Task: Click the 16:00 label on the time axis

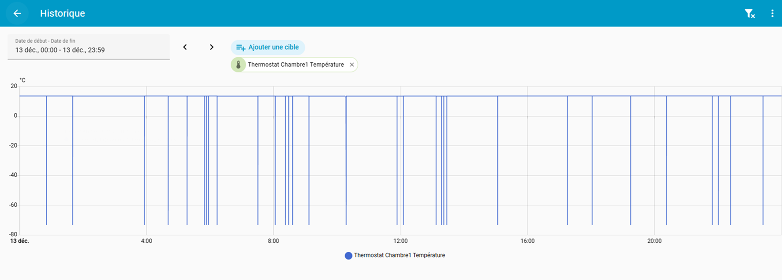Action: pyautogui.click(x=527, y=241)
